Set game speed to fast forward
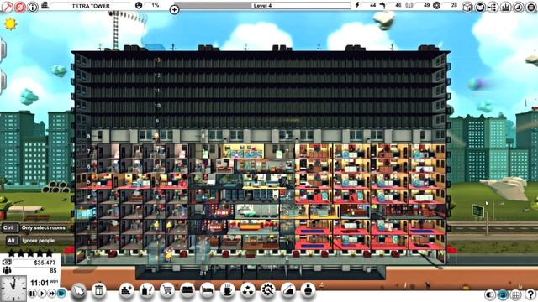Image resolution: width=538 pixels, height=302 pixels. tap(51, 294)
